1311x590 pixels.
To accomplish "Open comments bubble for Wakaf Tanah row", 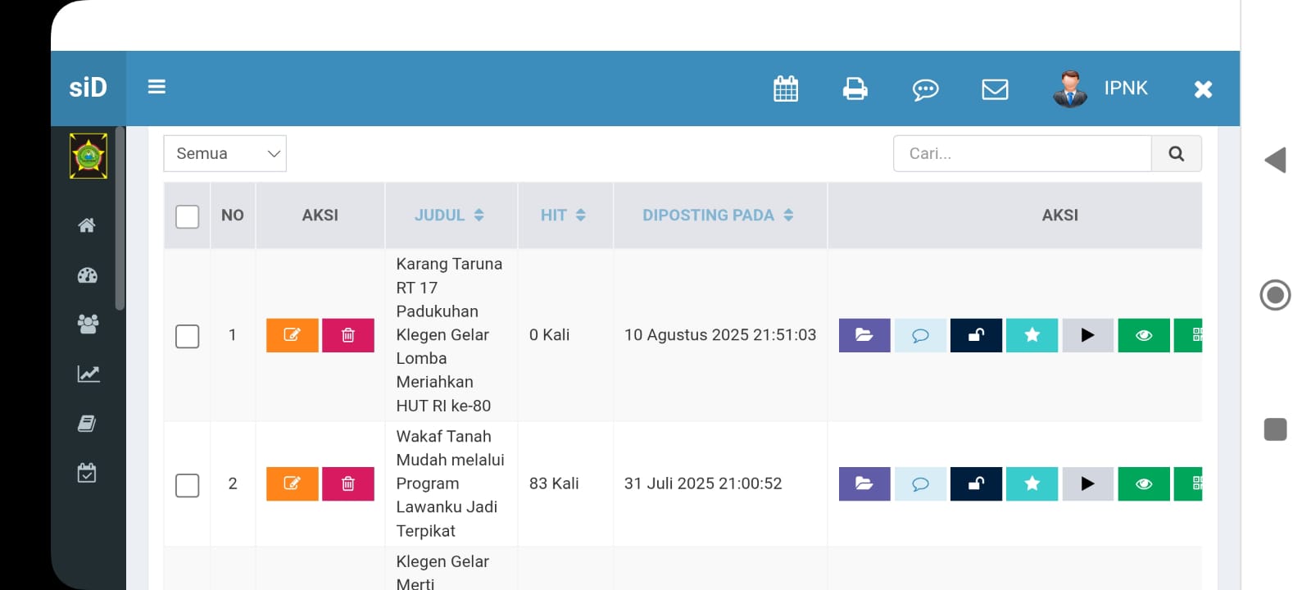I will coord(920,483).
